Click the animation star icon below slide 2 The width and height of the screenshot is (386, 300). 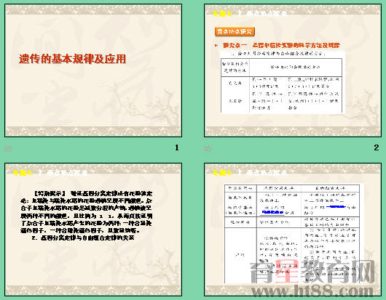coord(208,148)
